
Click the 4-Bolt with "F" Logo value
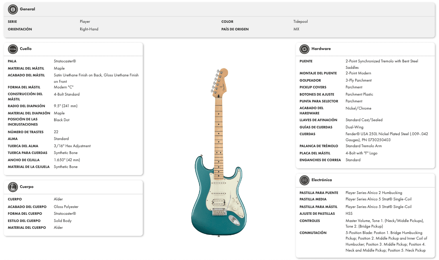361,153
